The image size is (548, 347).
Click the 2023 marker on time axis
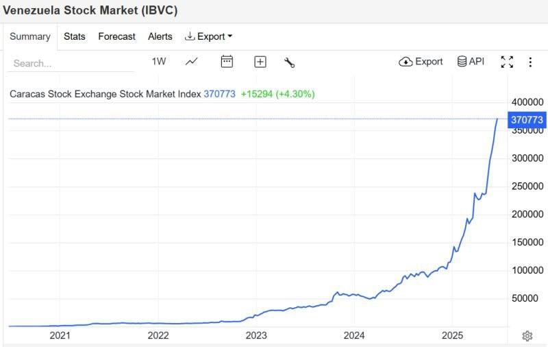pyautogui.click(x=256, y=335)
